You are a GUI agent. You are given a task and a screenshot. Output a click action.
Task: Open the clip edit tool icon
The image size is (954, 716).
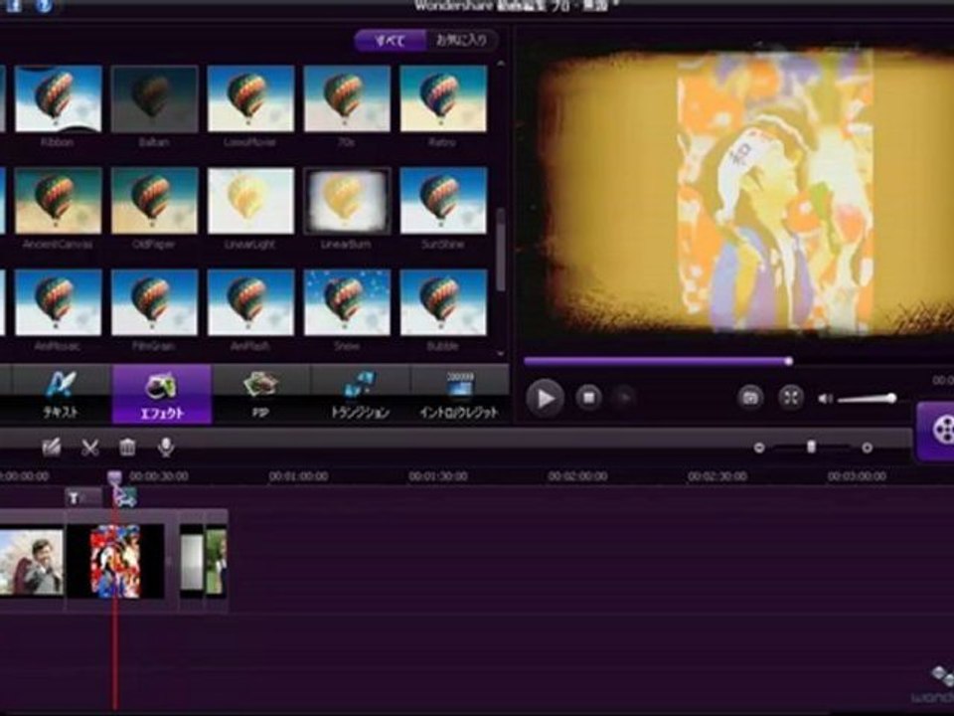coord(52,447)
